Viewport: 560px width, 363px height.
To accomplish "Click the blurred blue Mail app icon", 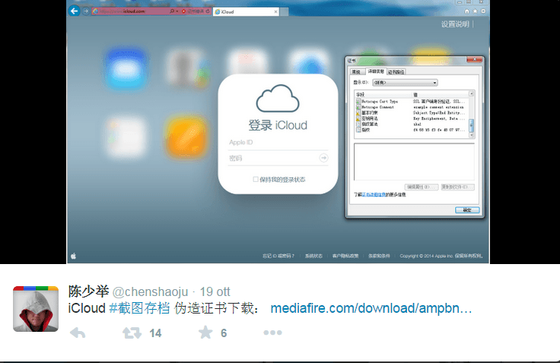I will (x=126, y=68).
